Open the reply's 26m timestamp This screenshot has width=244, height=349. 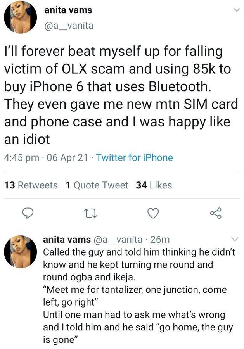159,240
